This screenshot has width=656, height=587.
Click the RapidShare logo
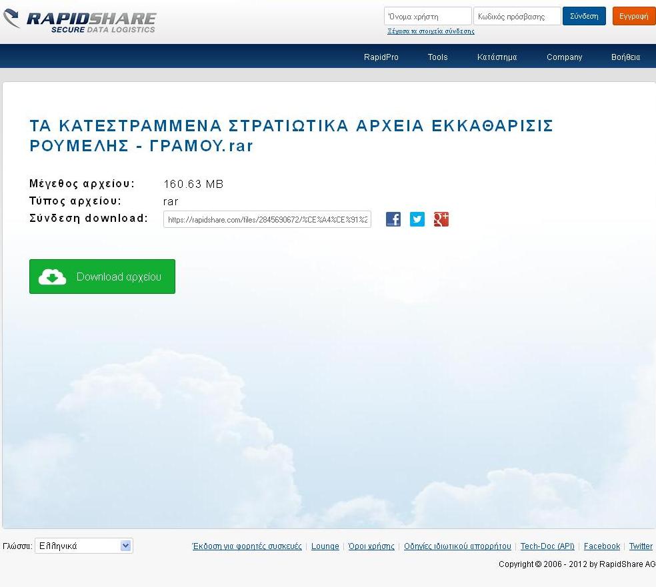(80, 21)
